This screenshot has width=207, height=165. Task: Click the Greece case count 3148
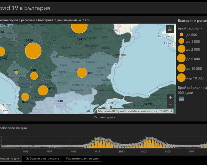pos(59,101)
